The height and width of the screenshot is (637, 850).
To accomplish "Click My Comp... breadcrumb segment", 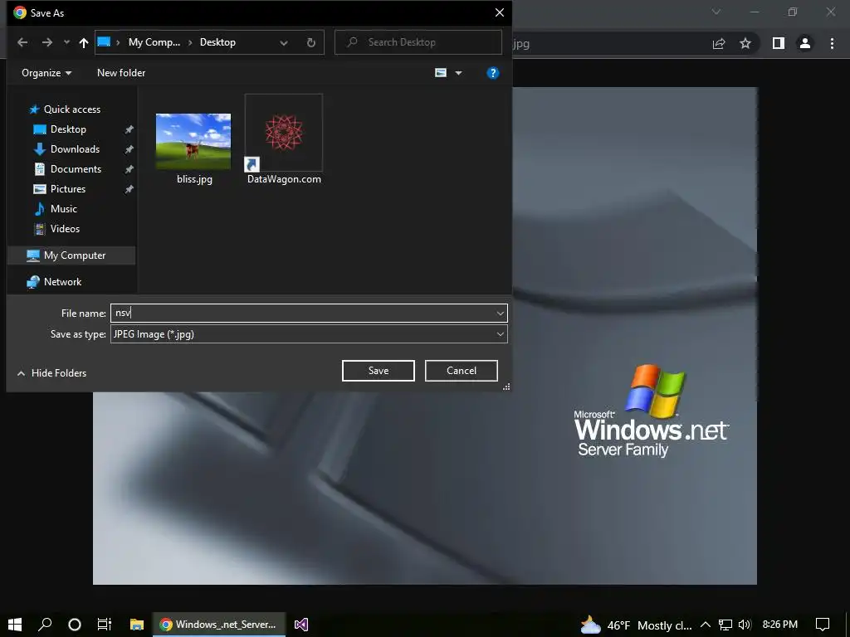I will [x=154, y=42].
